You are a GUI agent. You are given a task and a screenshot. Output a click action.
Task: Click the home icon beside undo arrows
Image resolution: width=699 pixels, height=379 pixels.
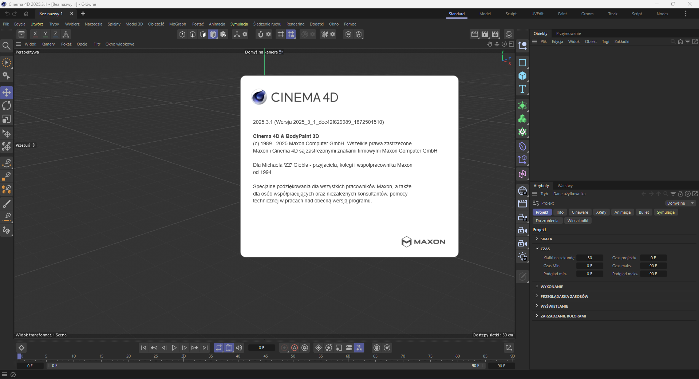26,14
